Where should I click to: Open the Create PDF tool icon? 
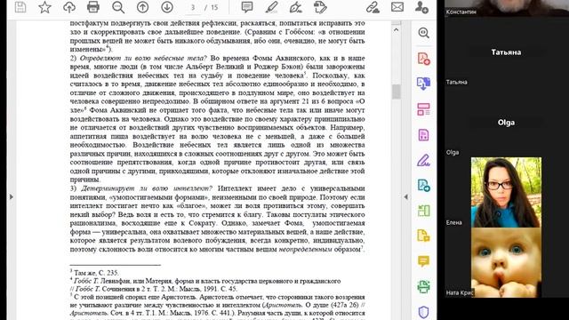tap(423, 59)
